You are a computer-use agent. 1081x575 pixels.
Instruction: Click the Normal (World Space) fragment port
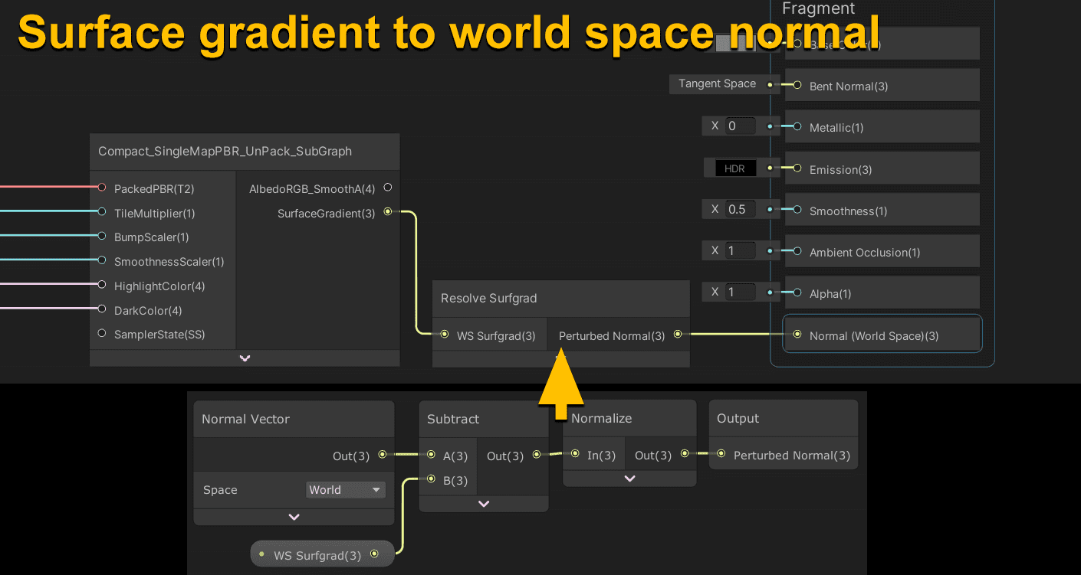pos(797,335)
